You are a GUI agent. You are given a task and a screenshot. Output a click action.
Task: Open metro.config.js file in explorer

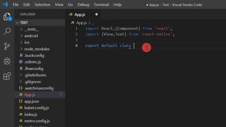[x=37, y=121]
